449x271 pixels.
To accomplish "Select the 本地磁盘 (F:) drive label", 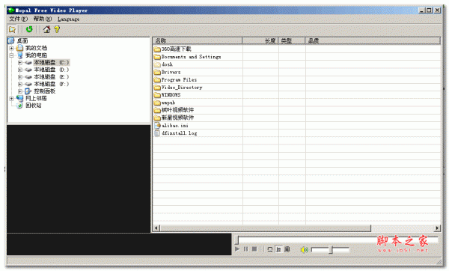I will pyautogui.click(x=51, y=84).
